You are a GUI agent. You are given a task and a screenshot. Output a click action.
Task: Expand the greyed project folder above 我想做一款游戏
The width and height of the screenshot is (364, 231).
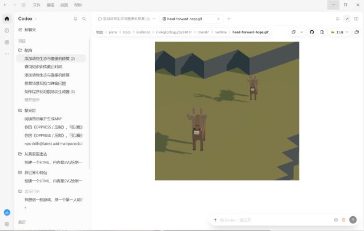[29, 192]
